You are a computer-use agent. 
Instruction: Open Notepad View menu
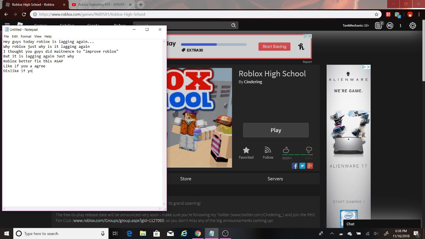[x=38, y=37]
